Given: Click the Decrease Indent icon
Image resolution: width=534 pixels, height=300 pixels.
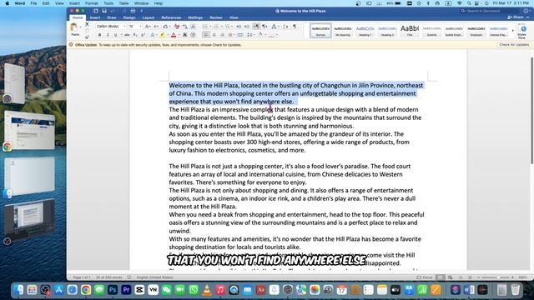Looking at the screenshot, I should [239, 26].
